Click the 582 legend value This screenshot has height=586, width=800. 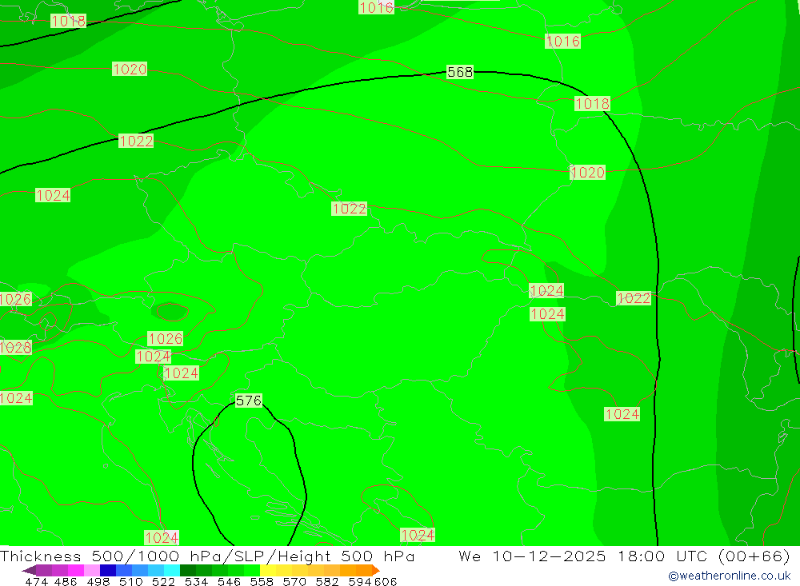(x=326, y=582)
